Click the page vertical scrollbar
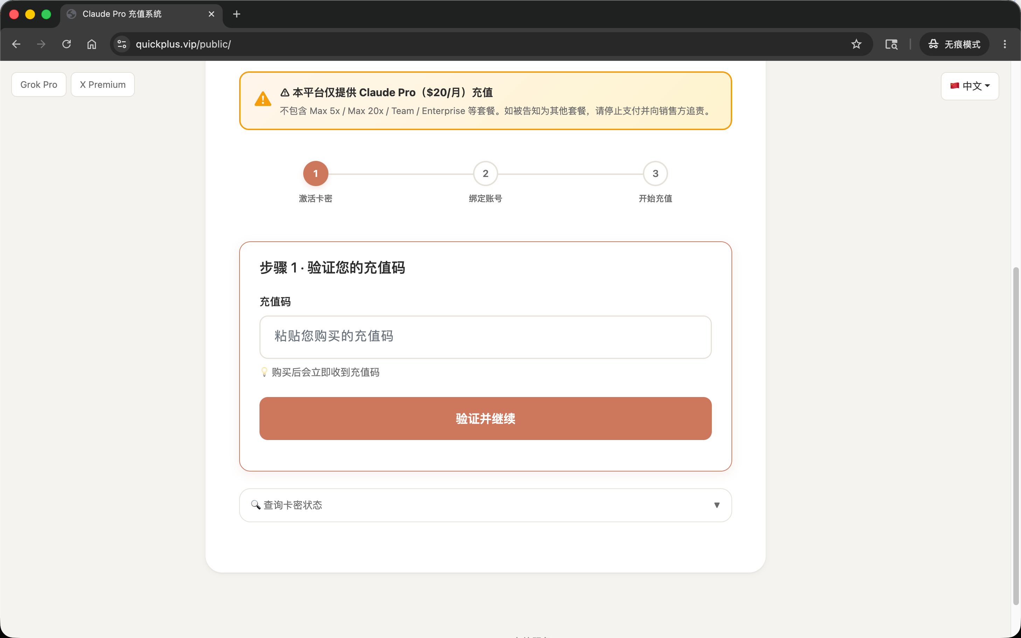 [x=1015, y=435]
